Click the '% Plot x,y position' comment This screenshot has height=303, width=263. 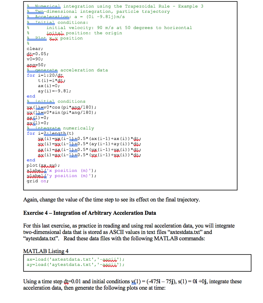point(55,38)
